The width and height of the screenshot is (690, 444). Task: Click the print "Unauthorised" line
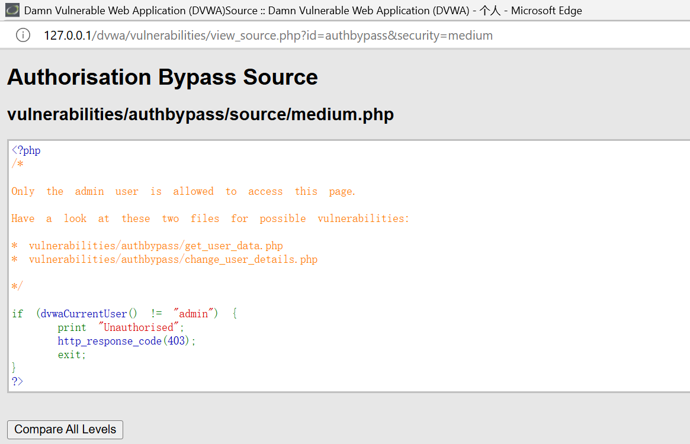pos(121,327)
